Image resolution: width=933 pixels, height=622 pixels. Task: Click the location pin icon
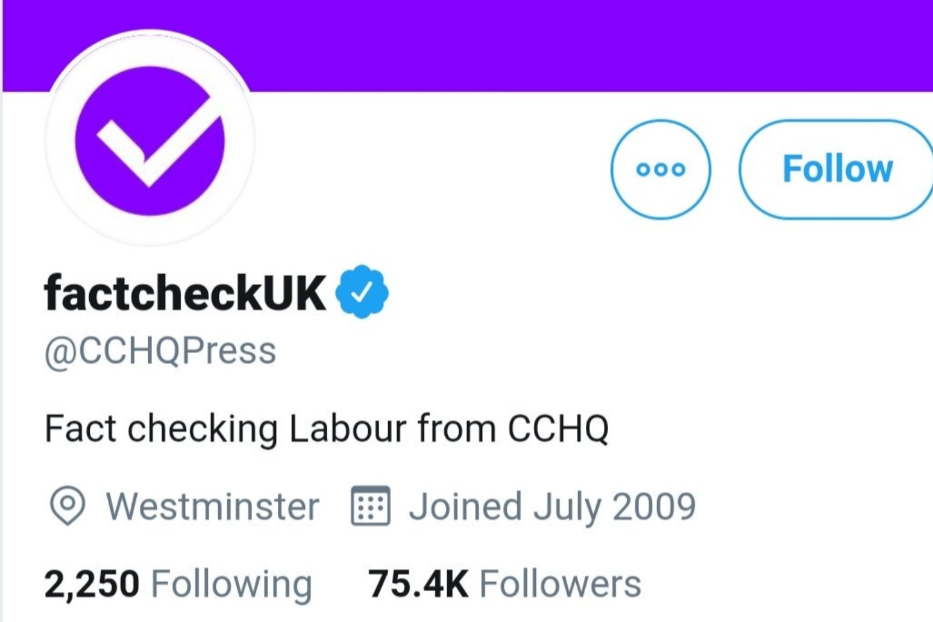tap(67, 506)
